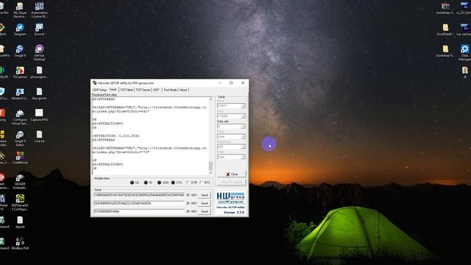Open the FSCapture desktop shortcut
Image resolution: width=471 pixels, height=265 pixels.
[20, 73]
